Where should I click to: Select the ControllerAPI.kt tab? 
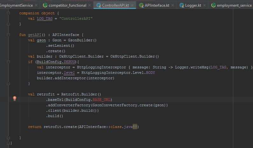pyautogui.click(x=116, y=5)
